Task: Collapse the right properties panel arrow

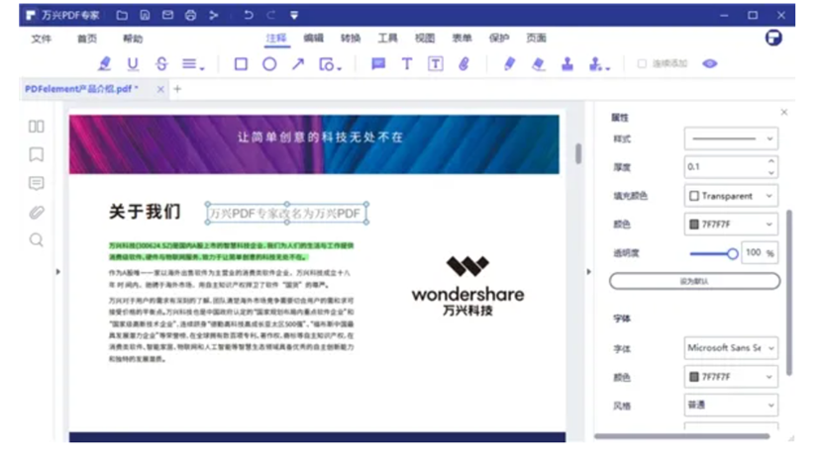Action: 588,271
